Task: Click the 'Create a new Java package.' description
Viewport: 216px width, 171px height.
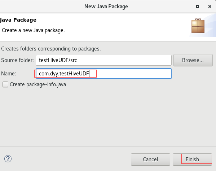Action: (33, 30)
